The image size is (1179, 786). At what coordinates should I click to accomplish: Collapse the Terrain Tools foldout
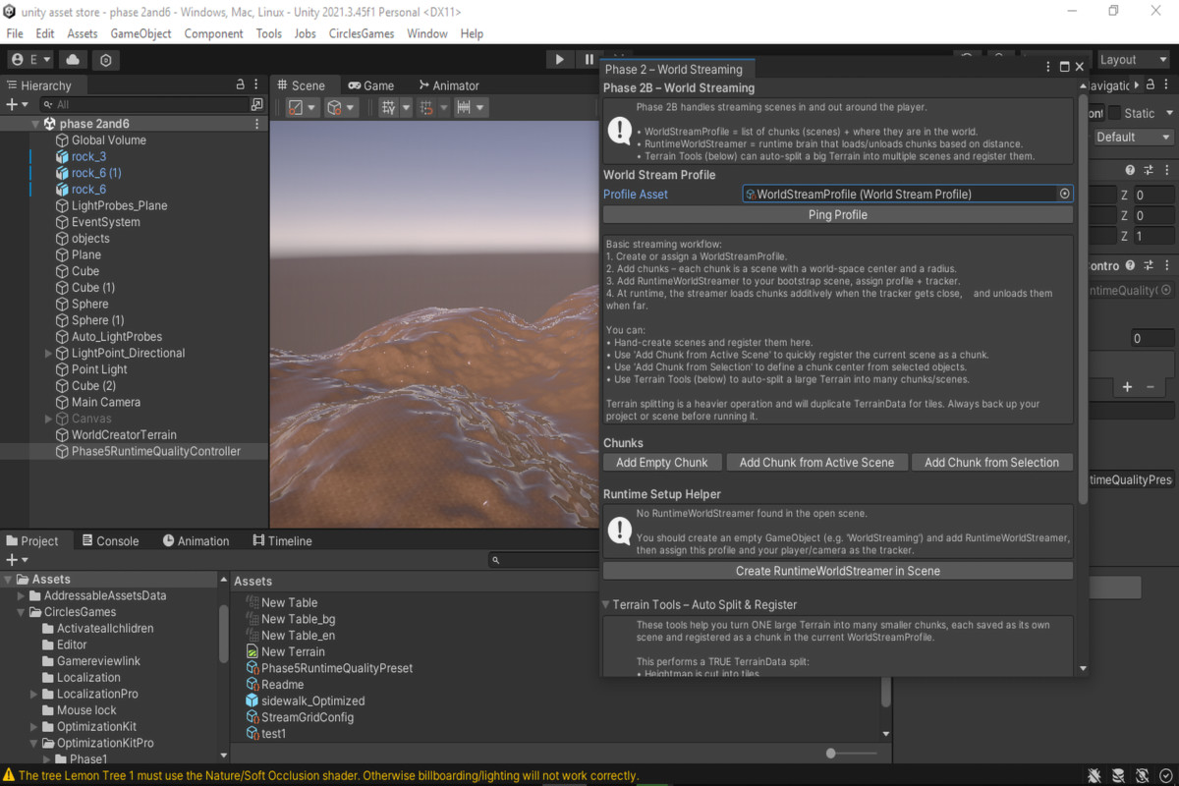click(606, 605)
